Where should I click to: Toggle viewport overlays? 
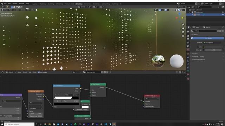pyautogui.click(x=166, y=10)
